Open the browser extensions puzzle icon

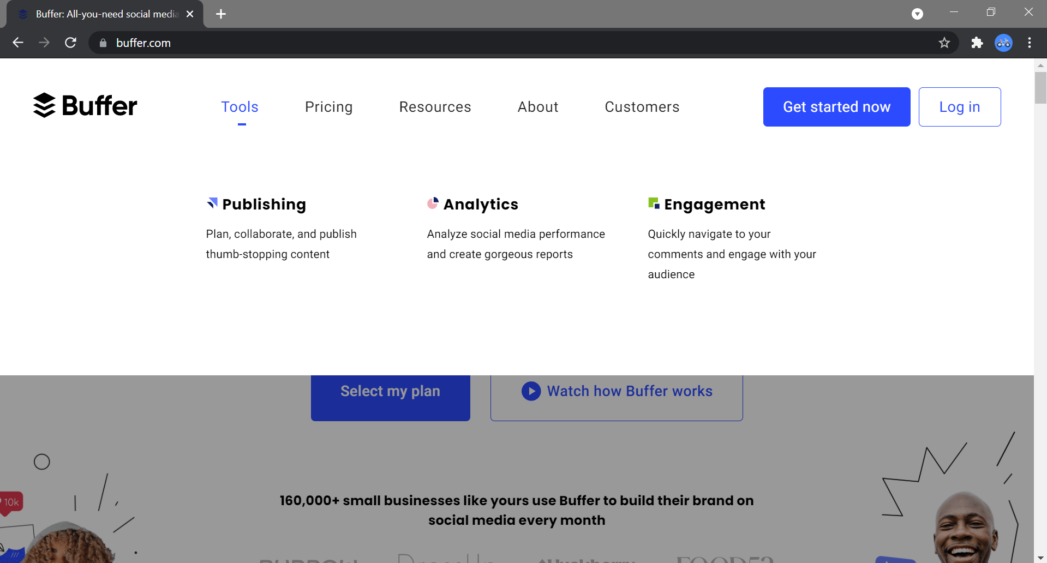tap(977, 43)
